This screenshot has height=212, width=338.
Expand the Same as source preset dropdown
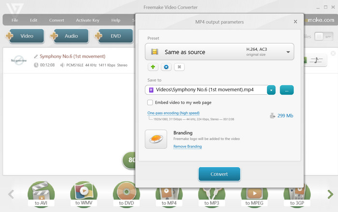pos(288,52)
